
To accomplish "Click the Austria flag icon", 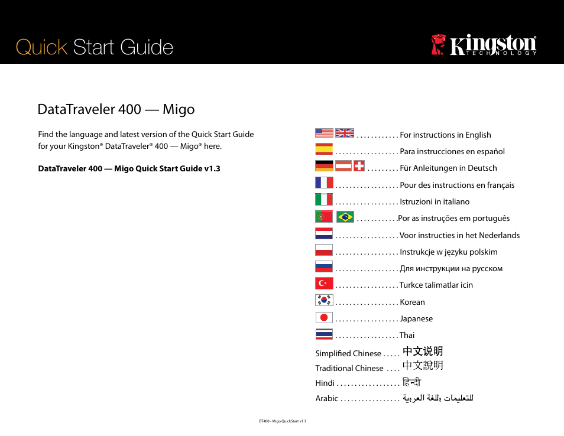I will coord(343,165).
